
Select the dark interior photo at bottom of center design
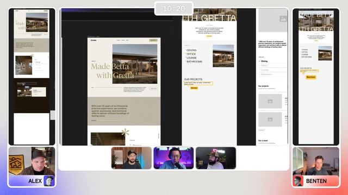(x=108, y=139)
